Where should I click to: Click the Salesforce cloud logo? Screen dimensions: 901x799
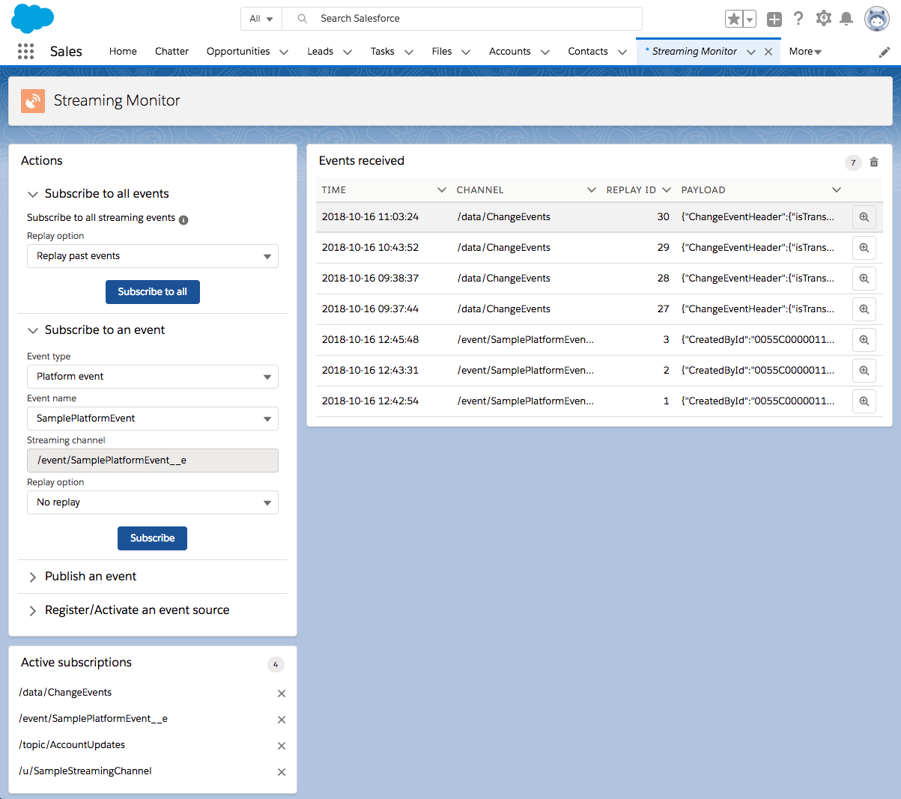tap(32, 18)
